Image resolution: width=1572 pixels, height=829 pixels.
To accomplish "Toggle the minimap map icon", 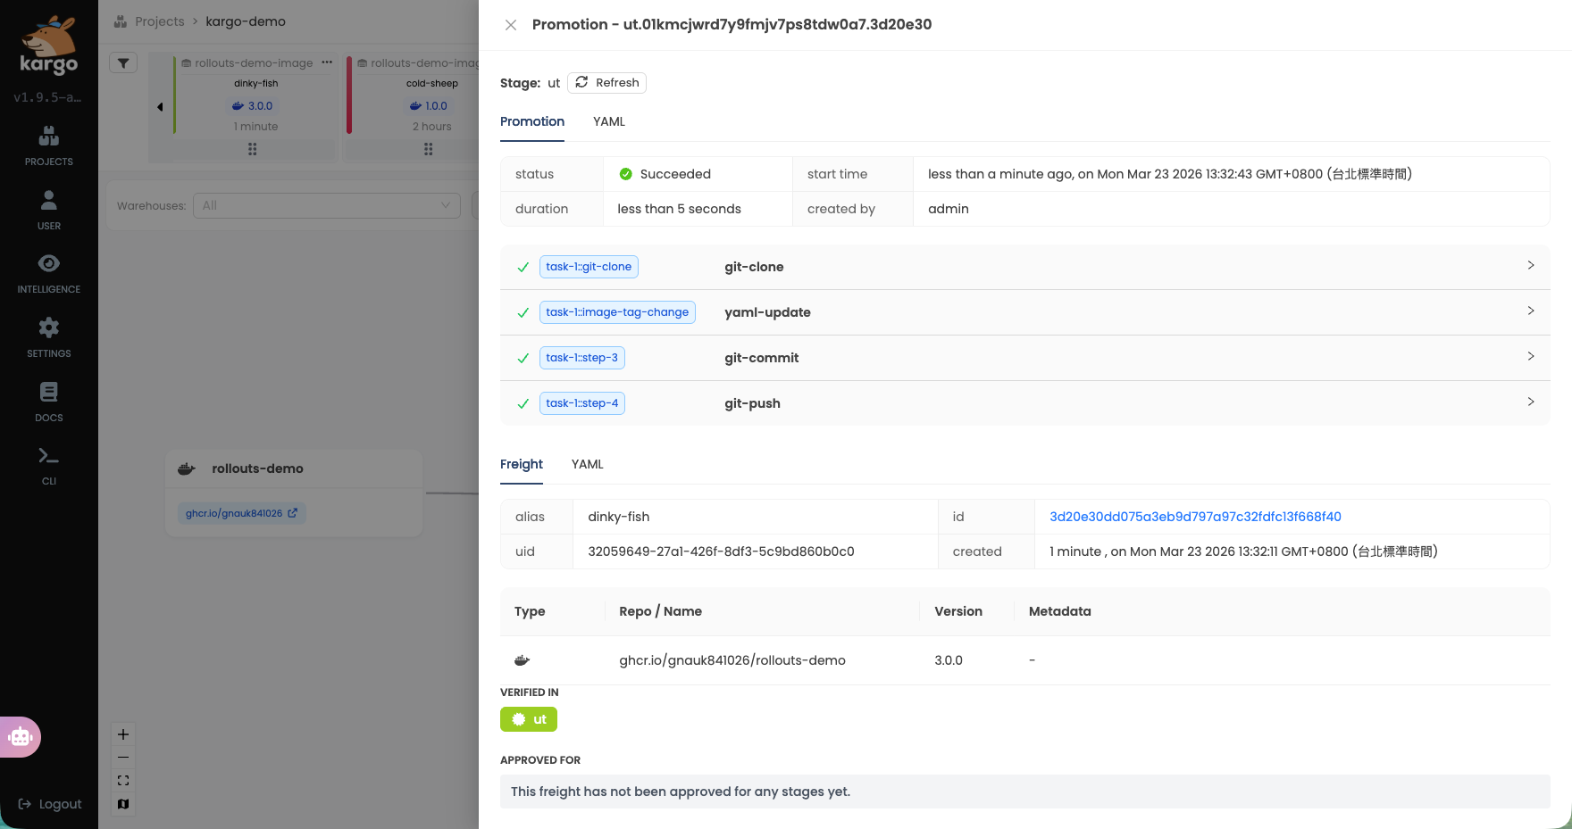I will click(123, 804).
